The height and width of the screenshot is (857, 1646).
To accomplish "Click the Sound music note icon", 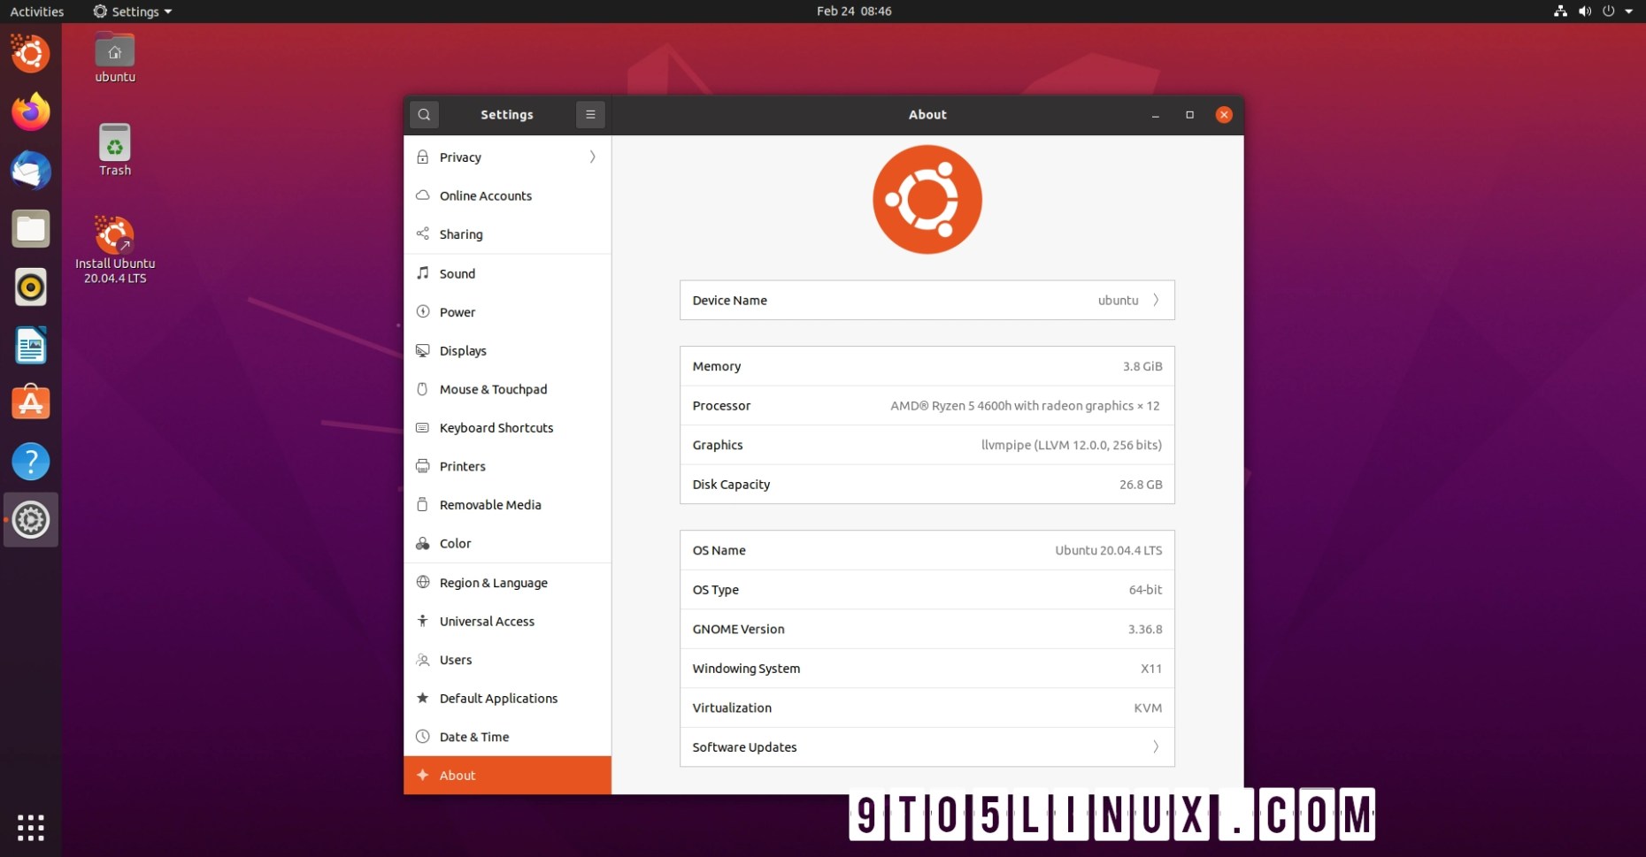I will (x=423, y=273).
